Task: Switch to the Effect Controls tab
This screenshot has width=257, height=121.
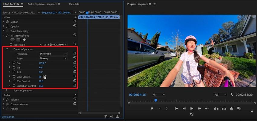Action: point(11,4)
